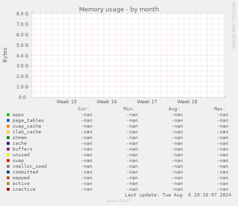Click the 'Max:' column header
Image resolution: width=238 pixels, height=206 pixels.
(219, 109)
